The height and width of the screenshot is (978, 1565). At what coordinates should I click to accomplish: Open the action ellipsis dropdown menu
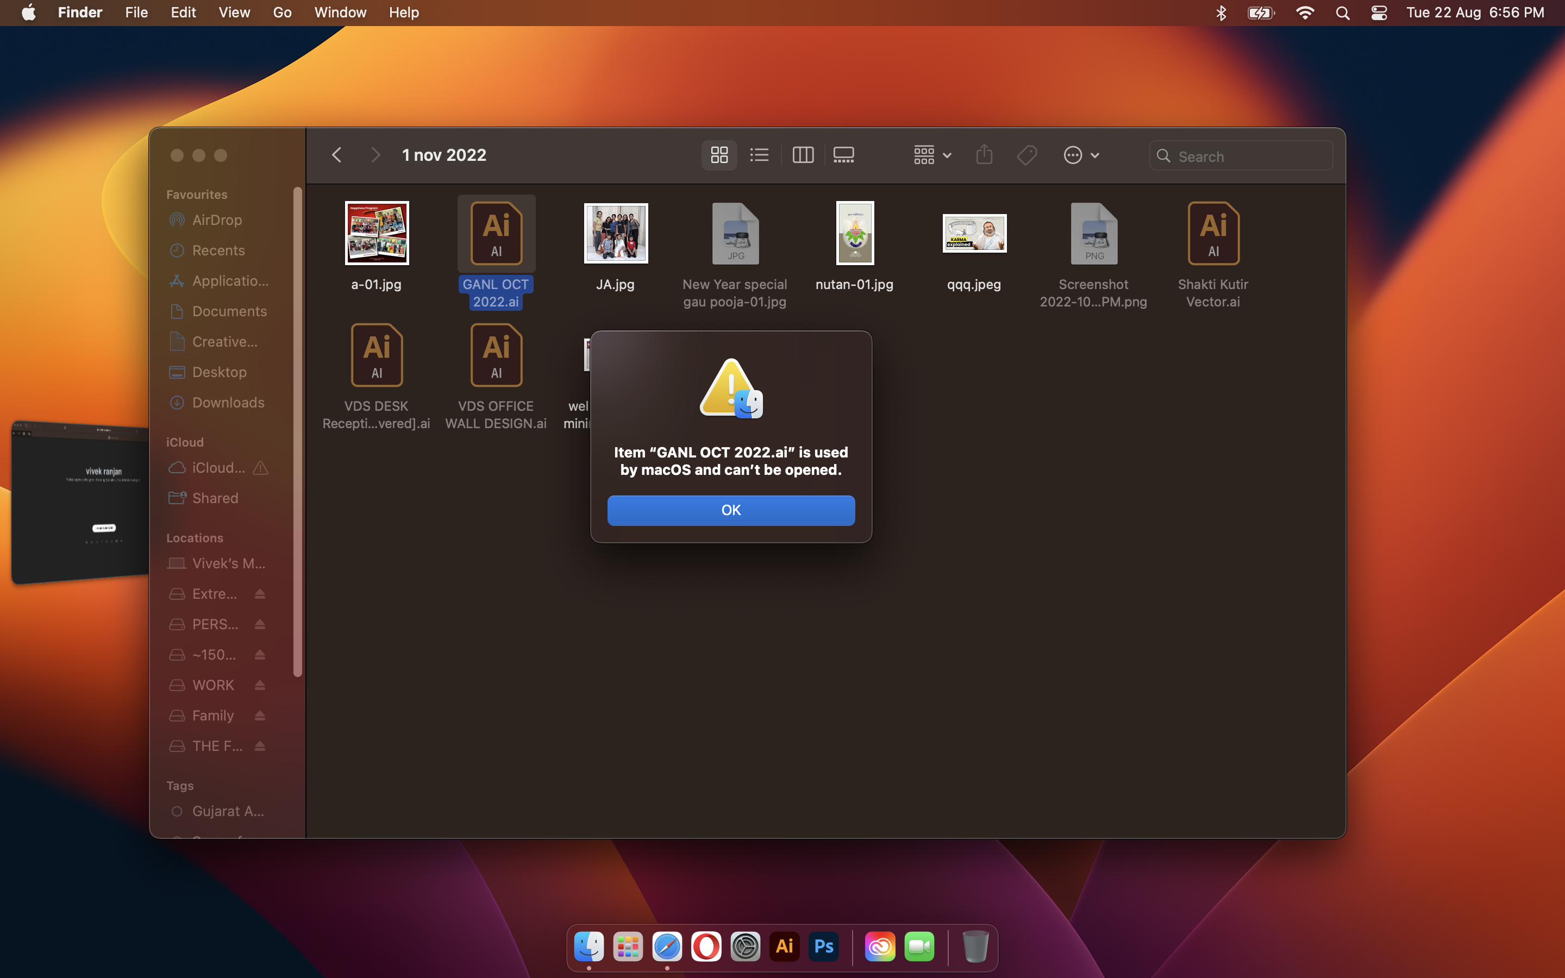pos(1081,155)
